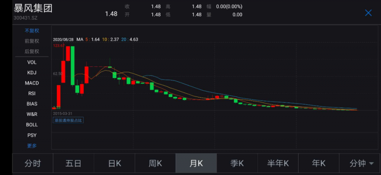The height and width of the screenshot is (175, 381).
Task: Open the 分钟 dropdown menu
Action: pos(361,164)
